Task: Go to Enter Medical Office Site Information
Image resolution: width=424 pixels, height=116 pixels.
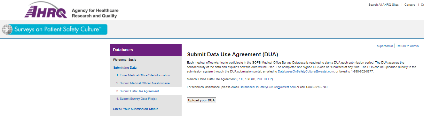Action: [143, 75]
